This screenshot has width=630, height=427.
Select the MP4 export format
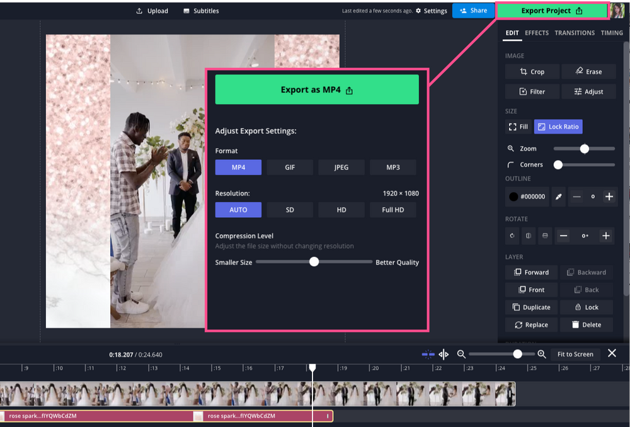(238, 167)
